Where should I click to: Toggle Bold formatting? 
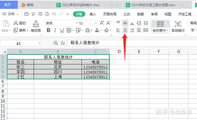coord(49,30)
